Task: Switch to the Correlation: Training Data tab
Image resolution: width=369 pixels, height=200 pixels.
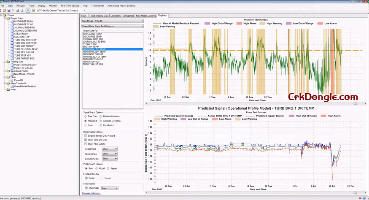Action: coord(122,15)
